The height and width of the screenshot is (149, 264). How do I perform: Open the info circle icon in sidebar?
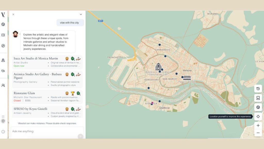pyautogui.click(x=3, y=132)
